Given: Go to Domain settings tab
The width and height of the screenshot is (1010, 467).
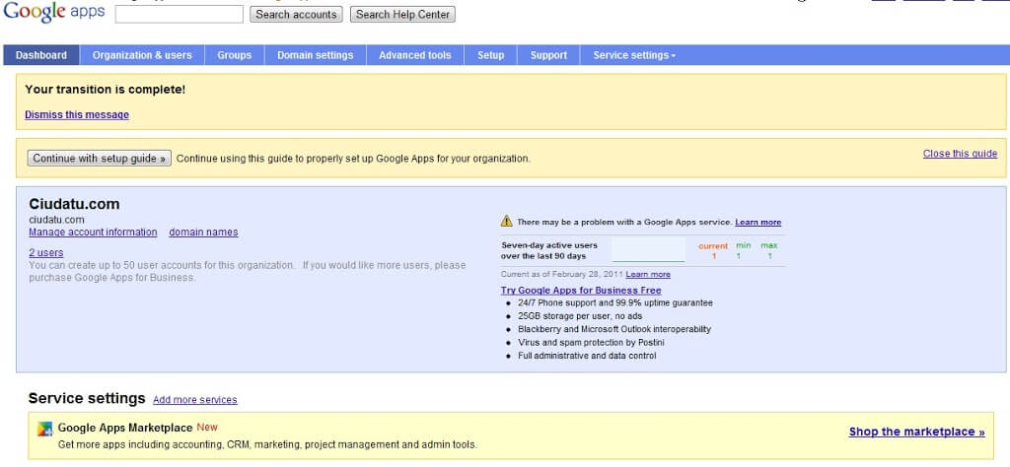Looking at the screenshot, I should click(x=315, y=55).
